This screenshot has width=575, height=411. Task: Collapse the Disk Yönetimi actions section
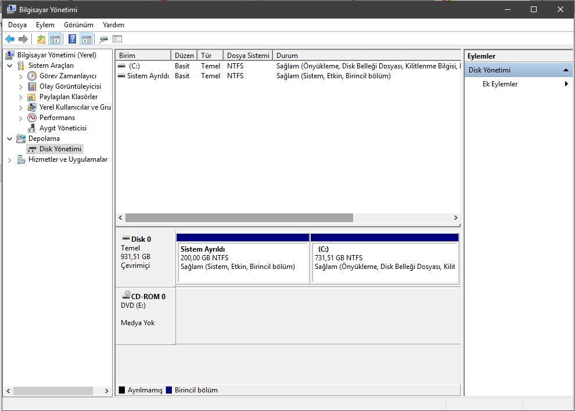pyautogui.click(x=566, y=70)
